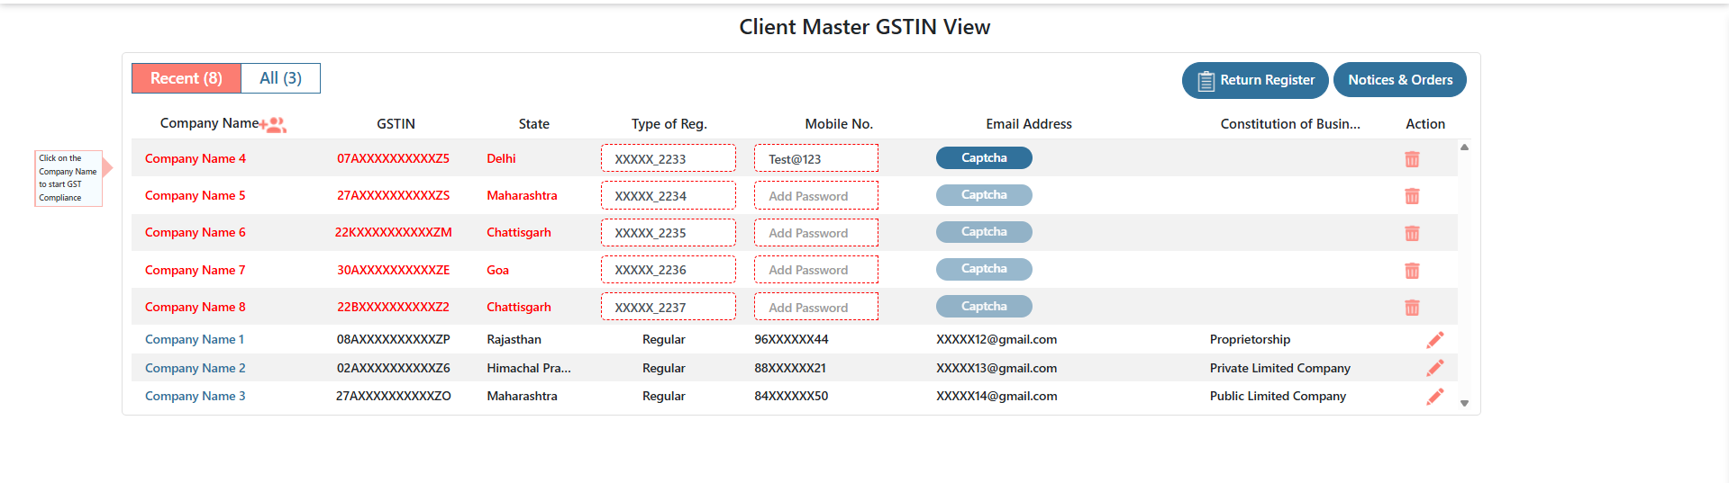Click the Notices & Orders button
The height and width of the screenshot is (483, 1729).
tap(1399, 80)
